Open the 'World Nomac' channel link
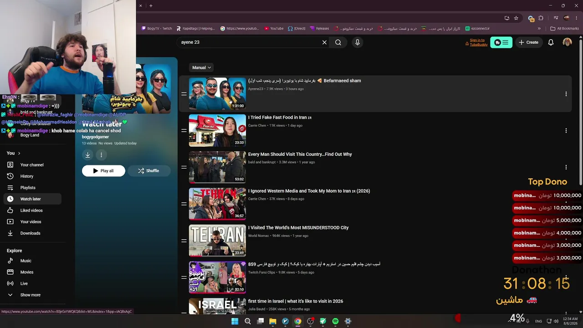Screen dimensions: 583x328 [259, 236]
